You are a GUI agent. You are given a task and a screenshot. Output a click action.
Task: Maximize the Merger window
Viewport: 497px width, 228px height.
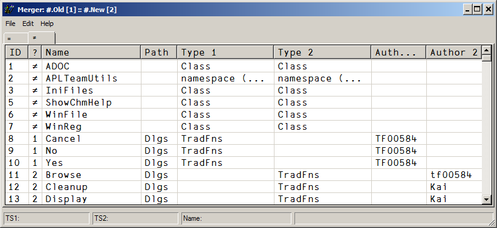(477, 10)
